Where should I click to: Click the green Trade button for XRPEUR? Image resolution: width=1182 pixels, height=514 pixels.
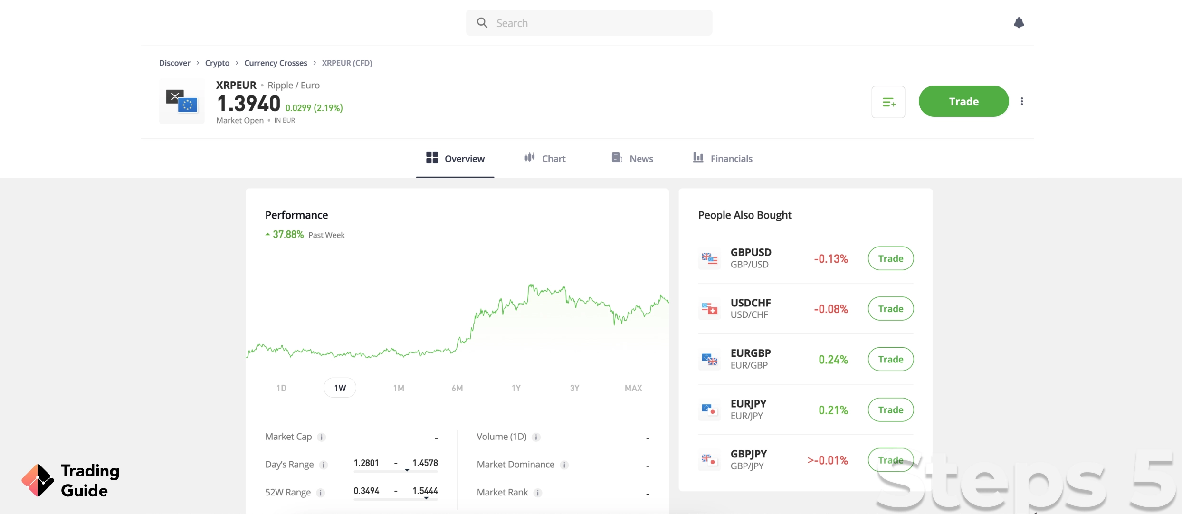(963, 101)
